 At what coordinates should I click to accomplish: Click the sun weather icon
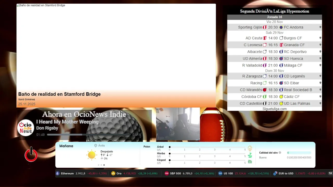92,155
